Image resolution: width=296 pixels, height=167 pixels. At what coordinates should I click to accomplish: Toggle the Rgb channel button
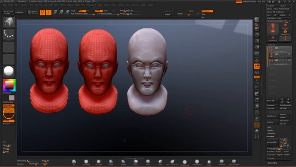(x=82, y=11)
